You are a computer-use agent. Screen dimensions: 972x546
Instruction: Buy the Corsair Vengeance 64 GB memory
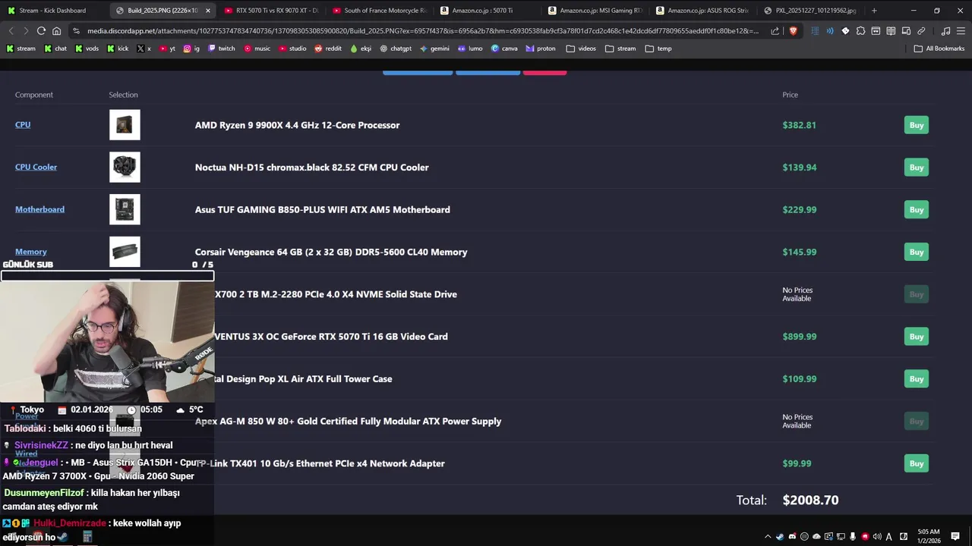[917, 252]
